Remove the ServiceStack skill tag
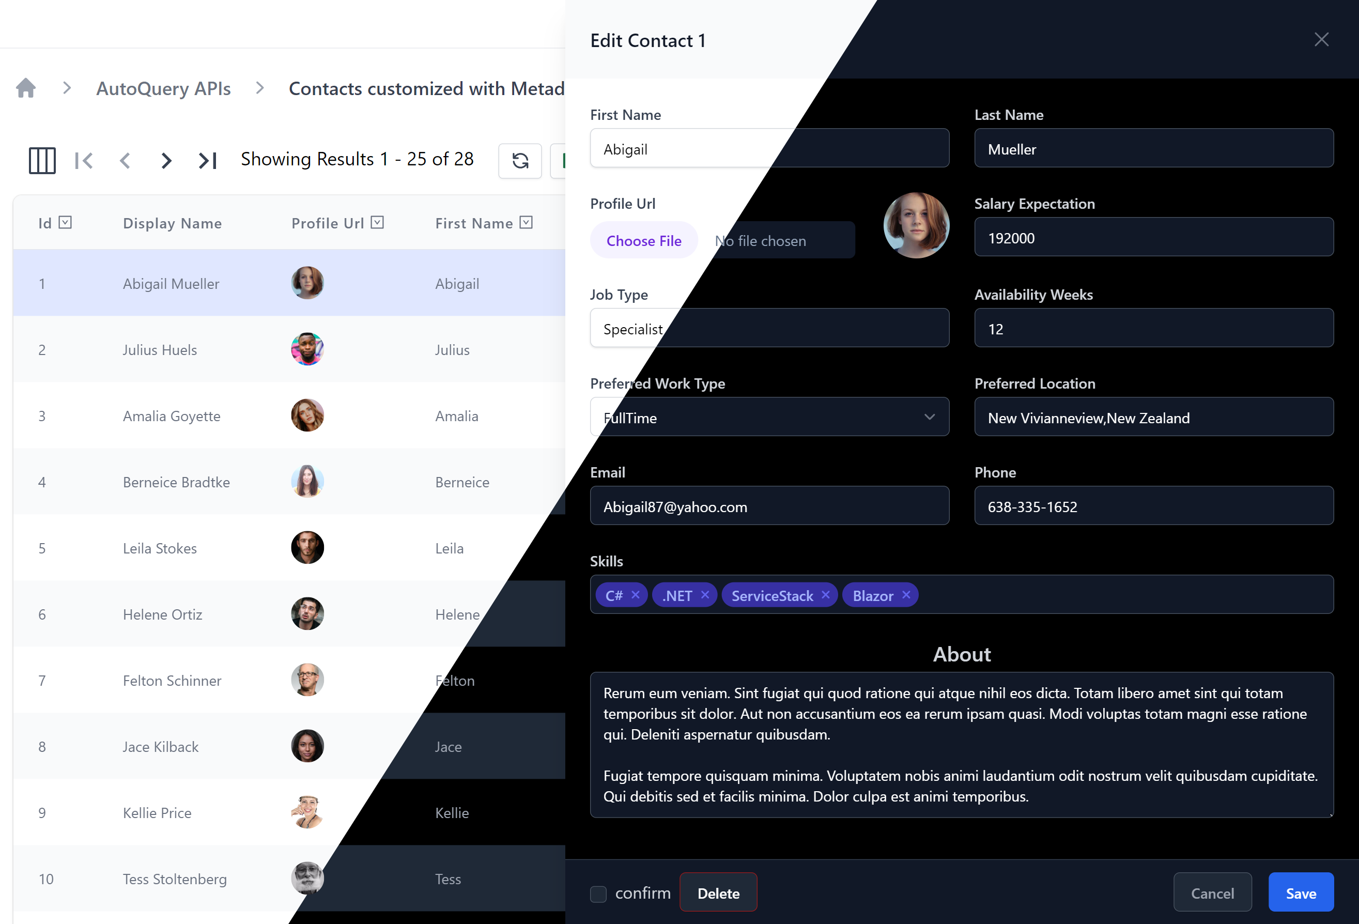The width and height of the screenshot is (1359, 924). 826,595
